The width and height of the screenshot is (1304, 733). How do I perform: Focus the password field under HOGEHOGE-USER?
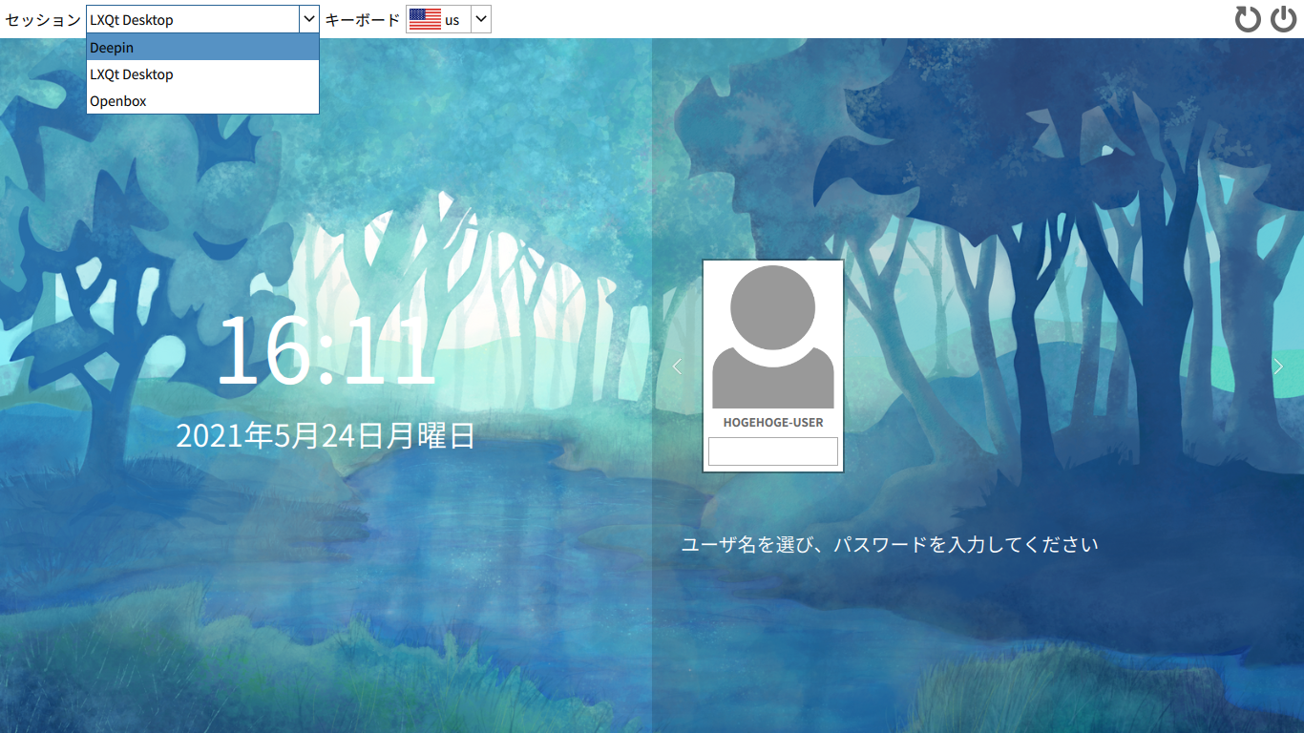click(x=773, y=451)
